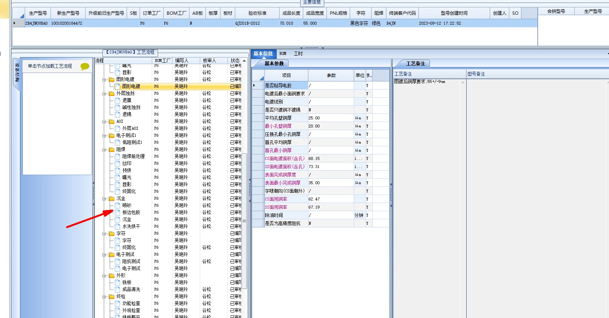Click the document icon beside 退锡
The height and width of the screenshot is (318, 609).
(x=117, y=114)
